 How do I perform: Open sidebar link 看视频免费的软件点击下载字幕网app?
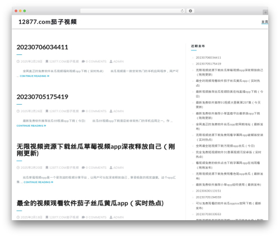228,165
